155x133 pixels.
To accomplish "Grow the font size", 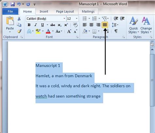I will pos(69,31).
